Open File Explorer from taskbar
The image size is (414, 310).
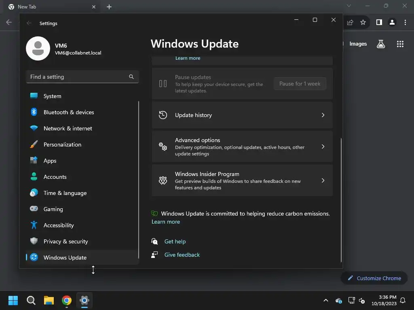click(49, 300)
